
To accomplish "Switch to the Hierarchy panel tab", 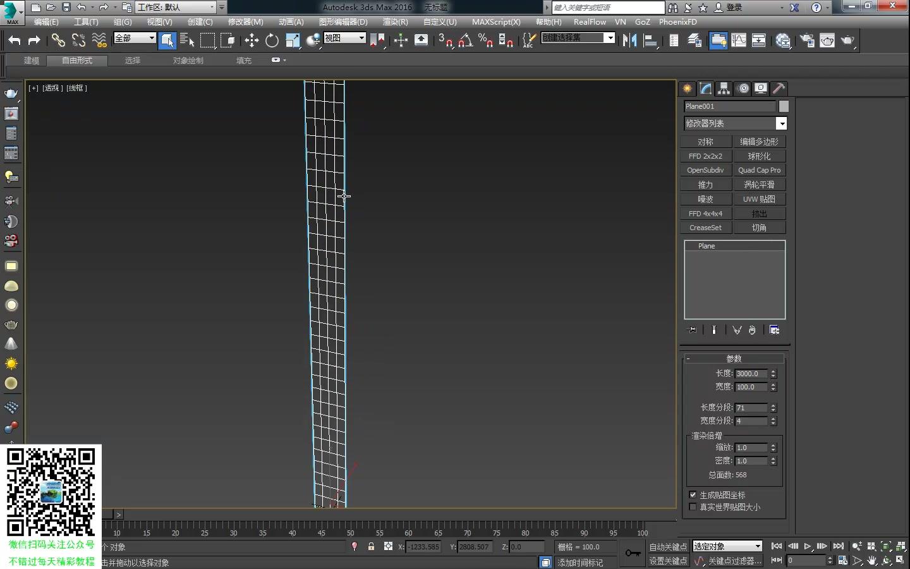I will (724, 89).
